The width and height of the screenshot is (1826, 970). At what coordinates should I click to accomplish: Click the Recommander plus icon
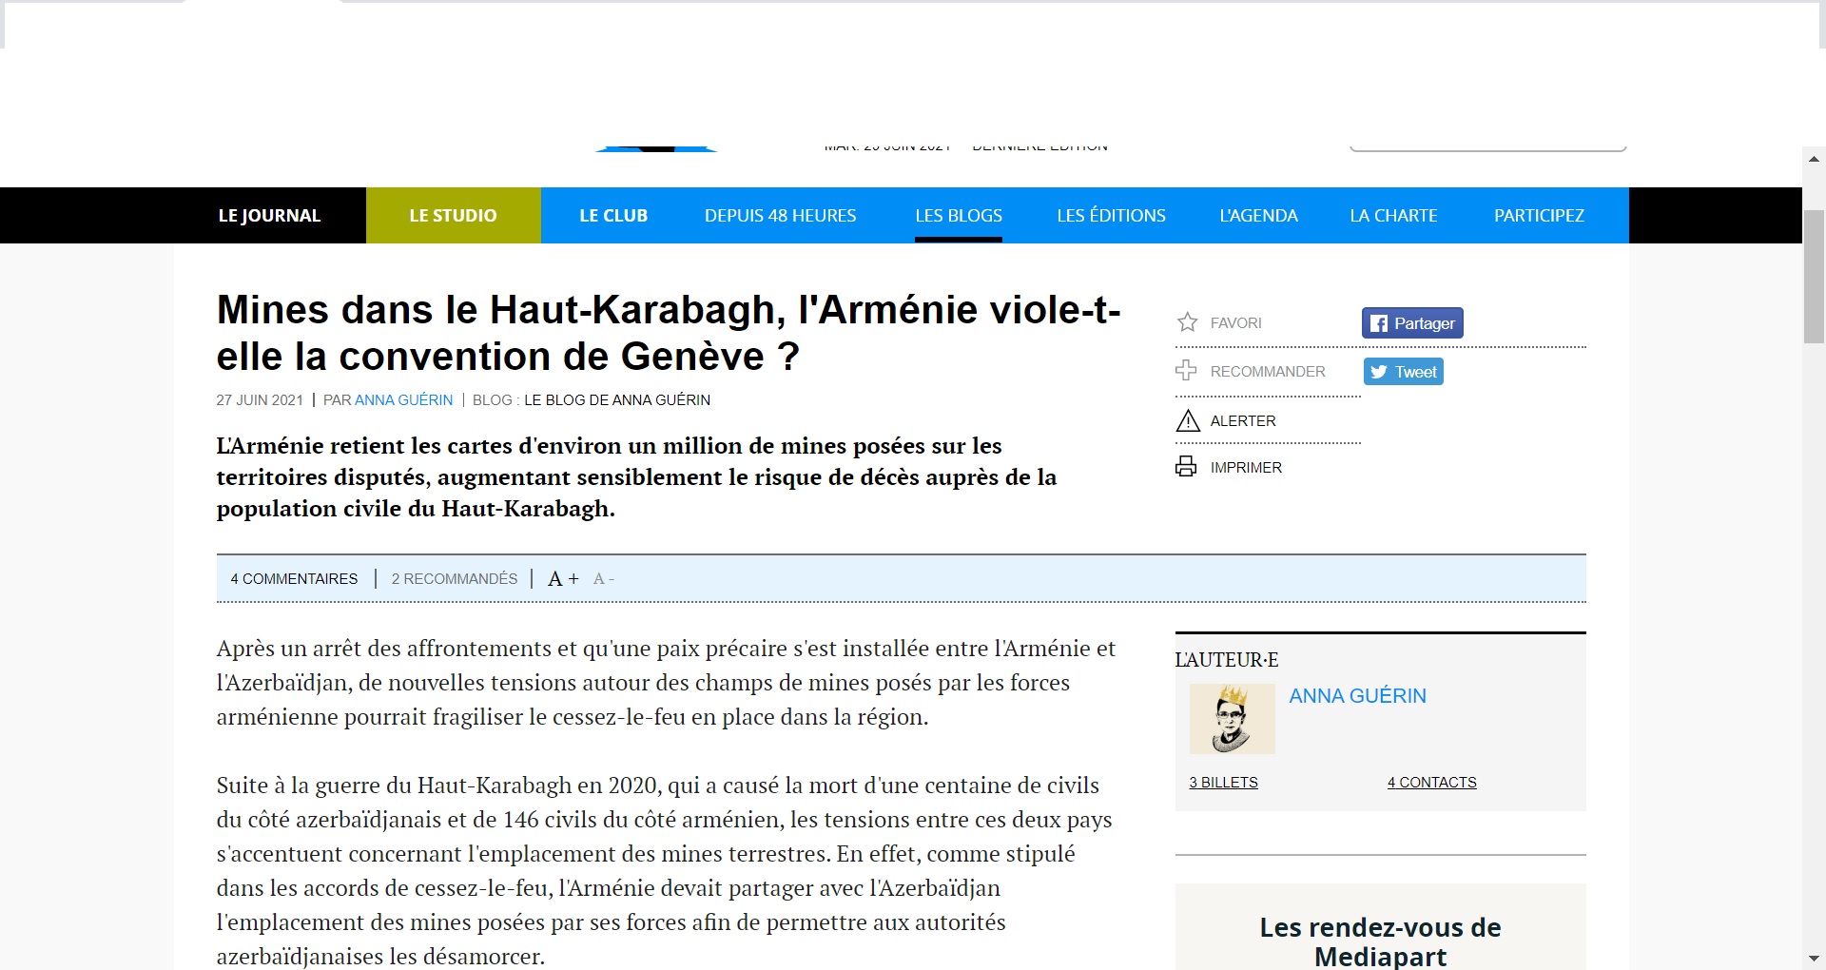pos(1186,371)
